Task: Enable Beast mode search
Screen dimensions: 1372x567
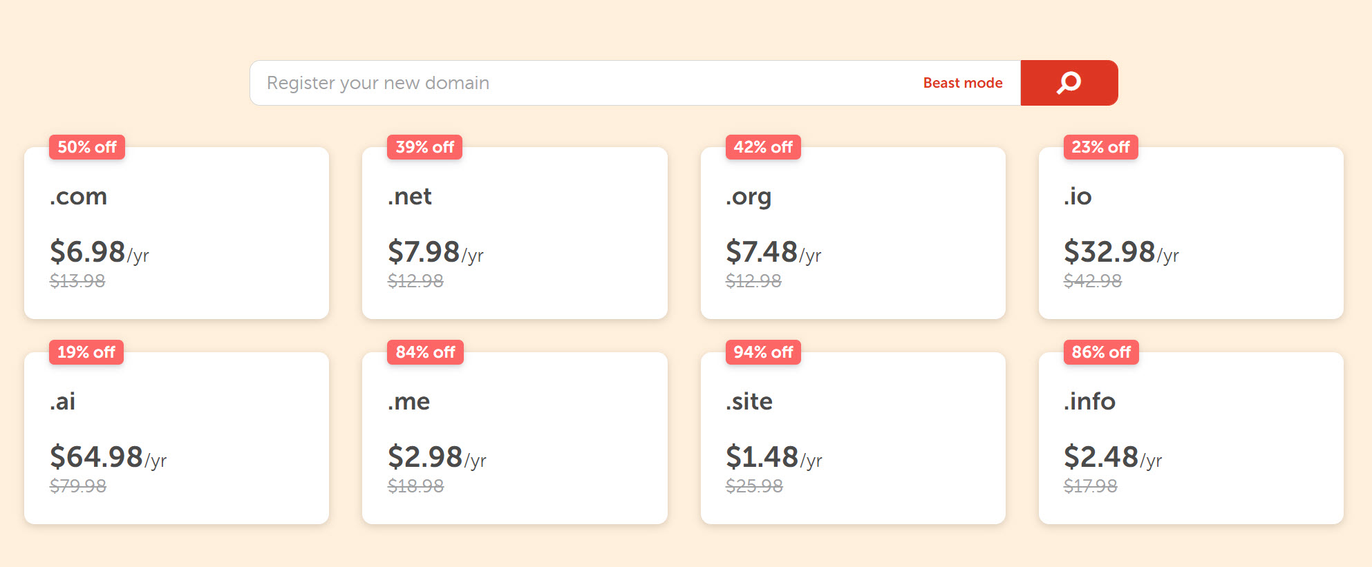Action: (961, 82)
